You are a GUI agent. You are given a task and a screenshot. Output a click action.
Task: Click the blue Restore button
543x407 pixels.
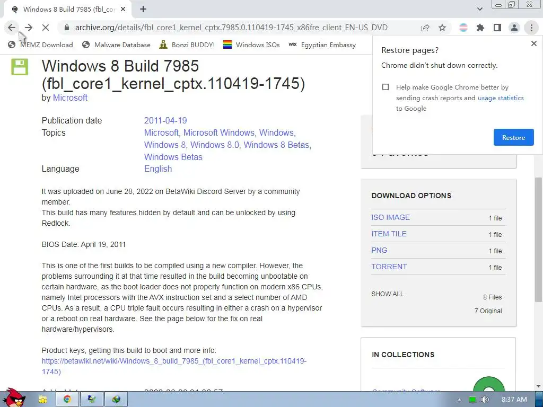(513, 137)
